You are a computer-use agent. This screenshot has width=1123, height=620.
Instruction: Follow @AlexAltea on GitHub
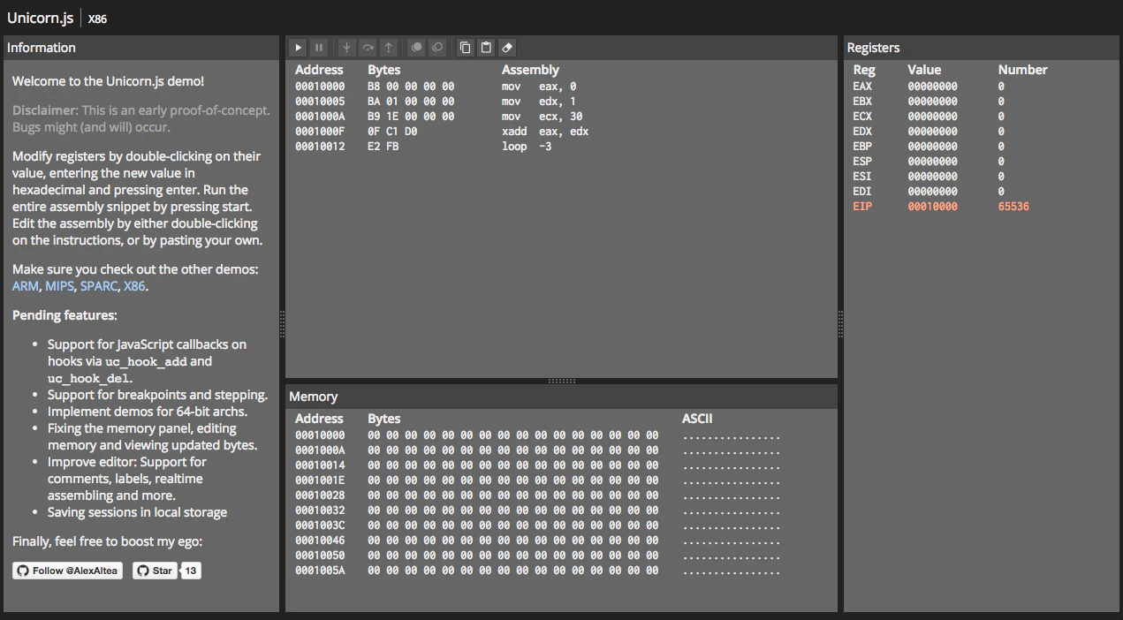[x=67, y=570]
